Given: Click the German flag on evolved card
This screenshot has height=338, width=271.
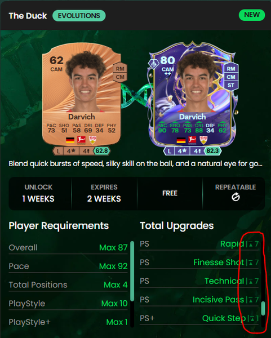Looking at the screenshot, I should 181,140.
